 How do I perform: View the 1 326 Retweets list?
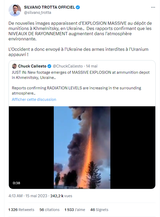pos(21,210)
